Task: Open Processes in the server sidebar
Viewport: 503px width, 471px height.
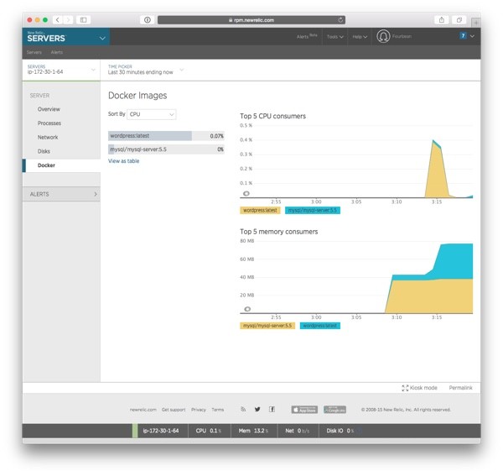Action: [49, 123]
